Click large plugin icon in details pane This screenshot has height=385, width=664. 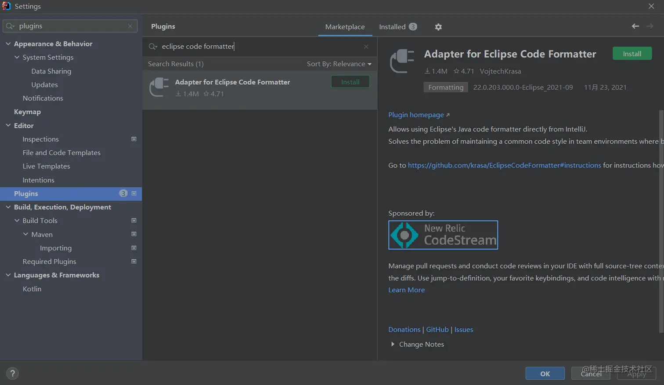pyautogui.click(x=402, y=61)
